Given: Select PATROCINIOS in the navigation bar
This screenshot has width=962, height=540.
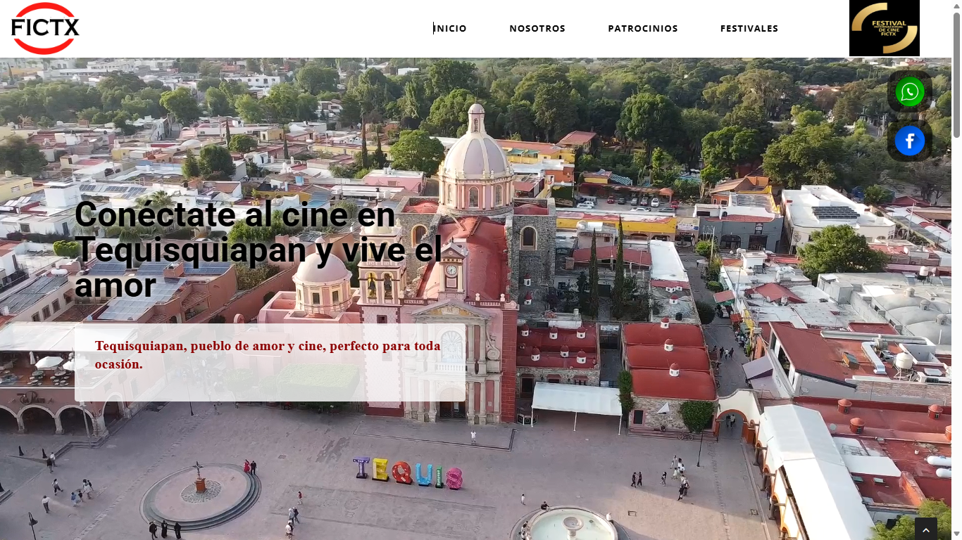Looking at the screenshot, I should point(642,28).
